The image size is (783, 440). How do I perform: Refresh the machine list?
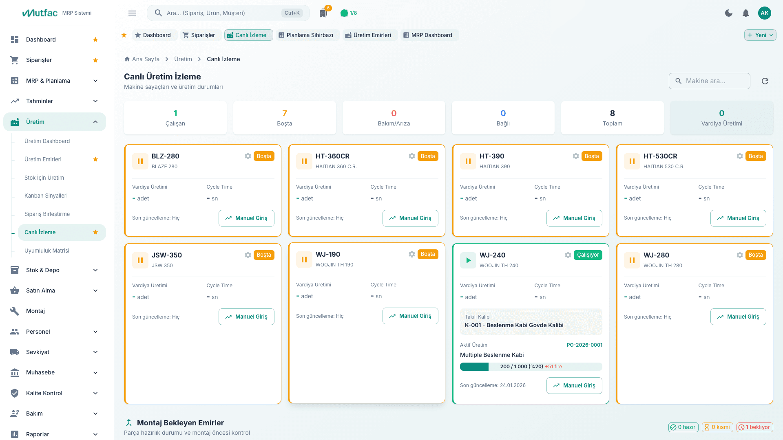(765, 81)
